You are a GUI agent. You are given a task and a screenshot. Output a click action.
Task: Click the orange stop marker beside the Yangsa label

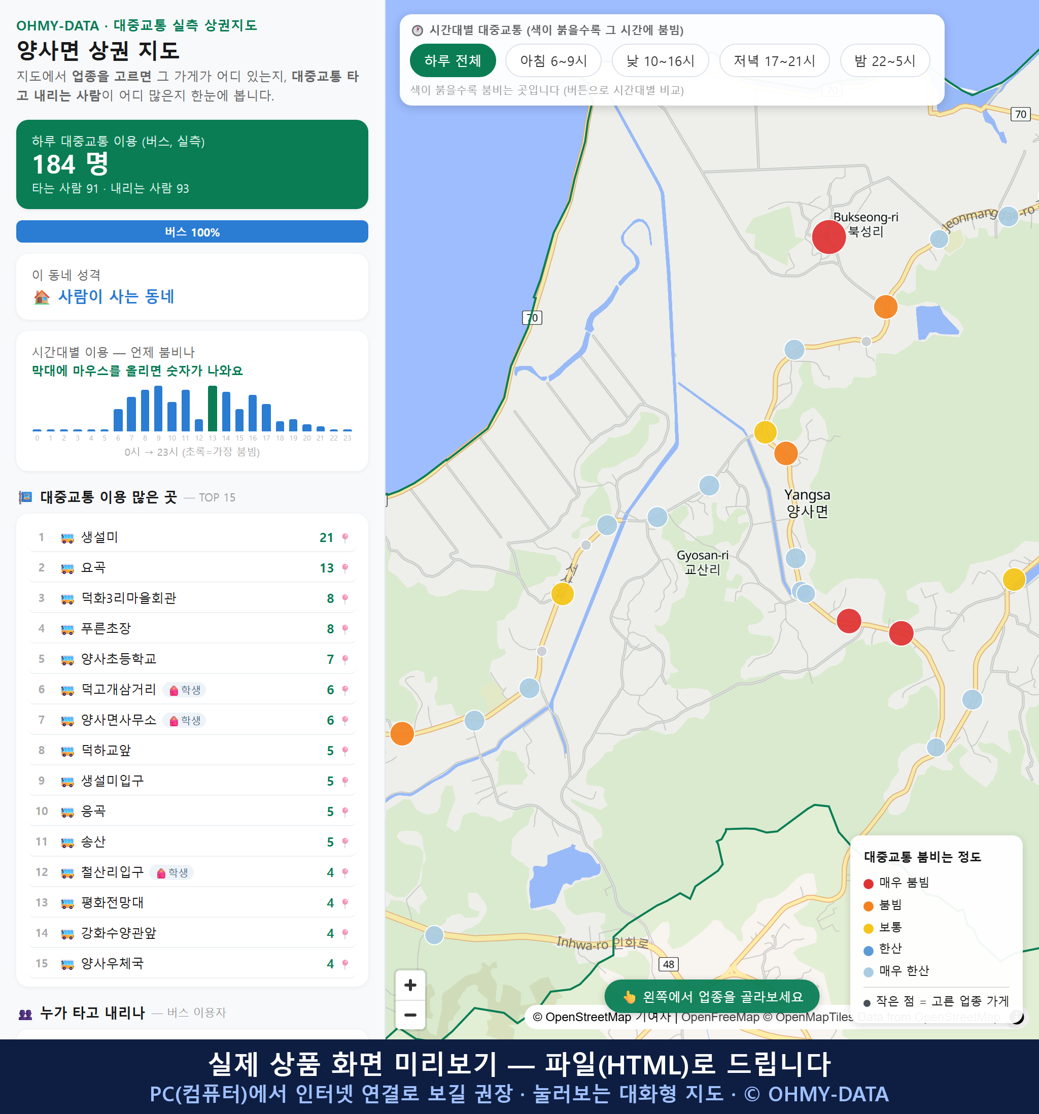coord(786,453)
